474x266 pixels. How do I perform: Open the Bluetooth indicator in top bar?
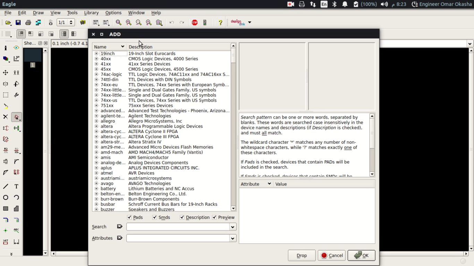tap(335, 4)
